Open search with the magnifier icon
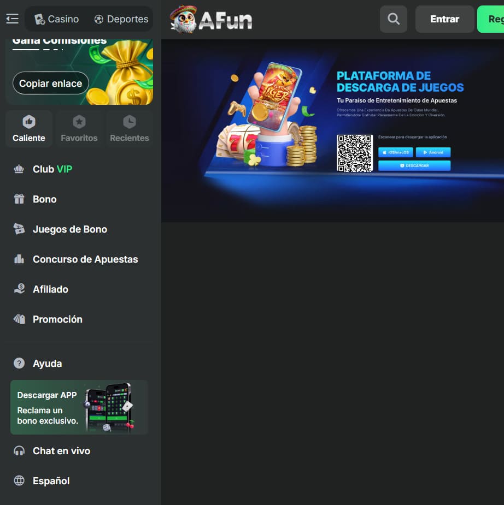 [394, 19]
